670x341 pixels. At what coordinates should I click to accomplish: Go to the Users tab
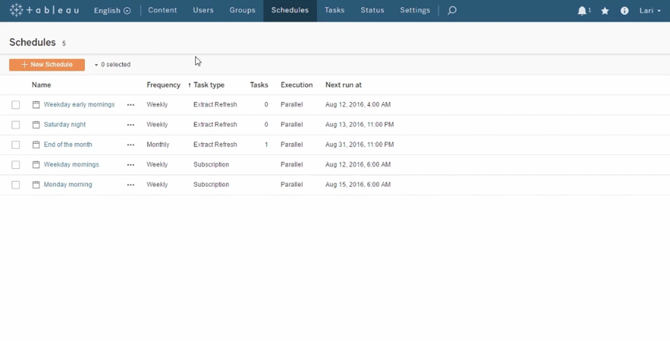point(203,10)
